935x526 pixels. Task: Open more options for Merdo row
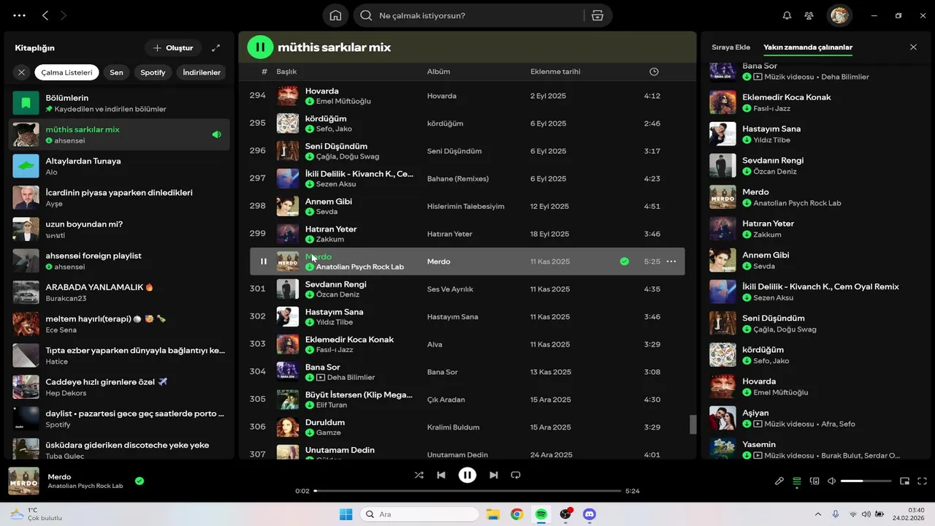point(671,262)
